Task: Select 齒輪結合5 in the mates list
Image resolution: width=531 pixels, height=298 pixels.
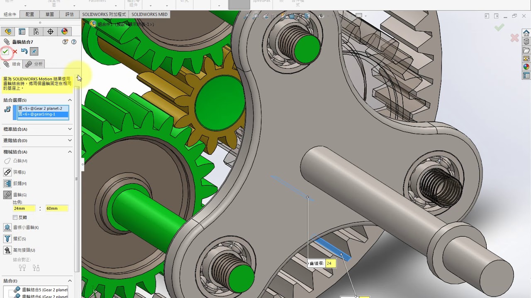Action: [x=41, y=290]
